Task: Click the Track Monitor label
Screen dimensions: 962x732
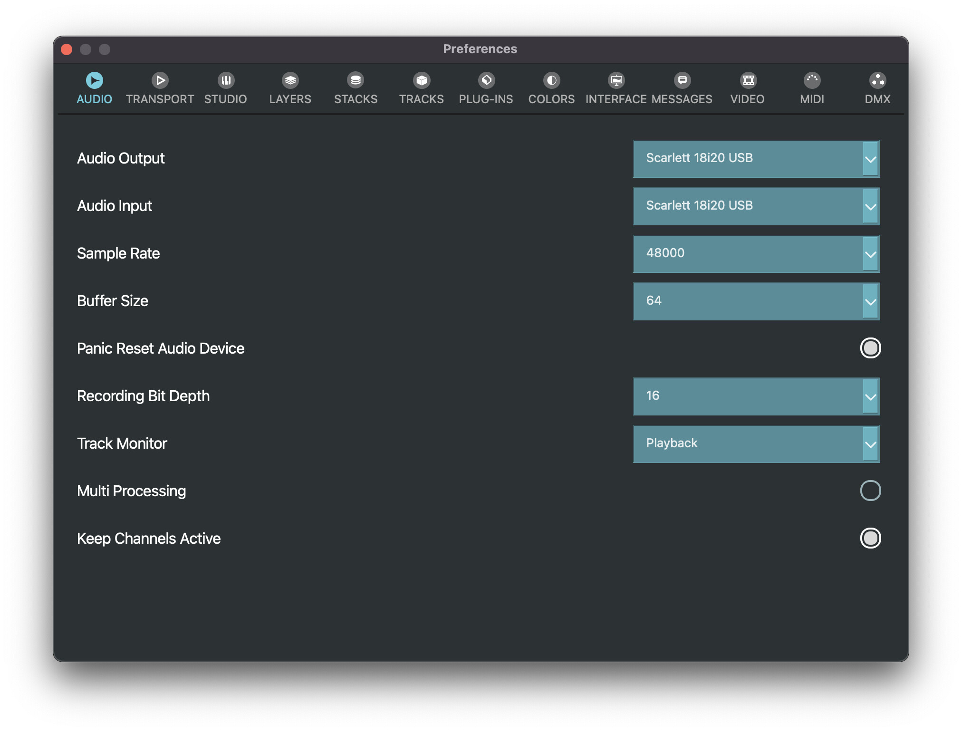Action: click(122, 443)
